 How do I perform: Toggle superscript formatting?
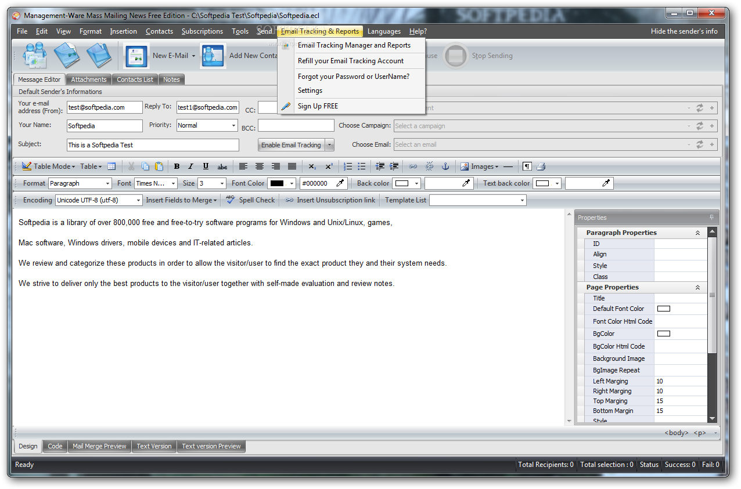pos(329,166)
